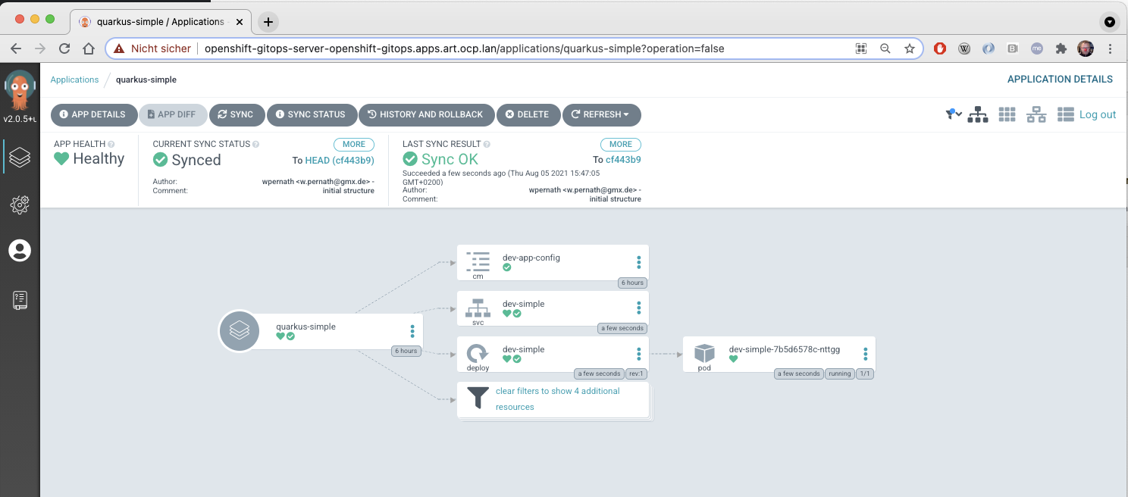Click Applications breadcrumb link
Image resolution: width=1128 pixels, height=497 pixels.
[x=74, y=80]
